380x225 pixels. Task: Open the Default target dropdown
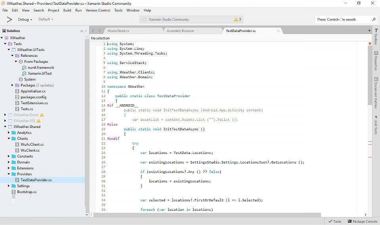coord(46,19)
